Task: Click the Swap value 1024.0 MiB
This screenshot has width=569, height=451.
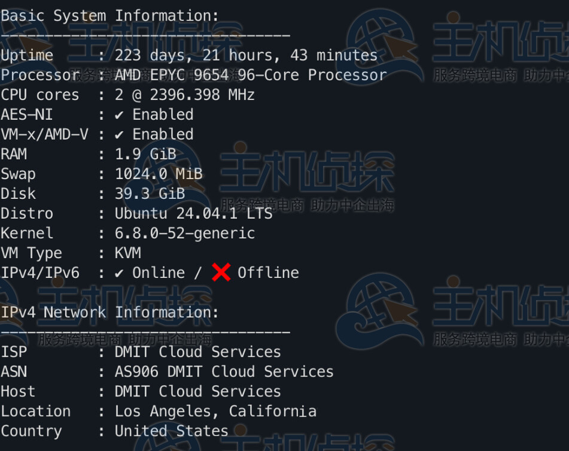Action: click(x=159, y=174)
